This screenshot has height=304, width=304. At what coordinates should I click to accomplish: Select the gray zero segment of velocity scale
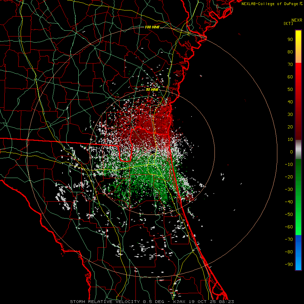point(298,149)
